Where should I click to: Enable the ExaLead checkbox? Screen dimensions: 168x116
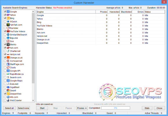pyautogui.click(x=5, y=84)
